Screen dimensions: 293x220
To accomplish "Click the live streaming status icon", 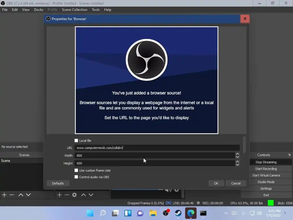I will (169, 203).
